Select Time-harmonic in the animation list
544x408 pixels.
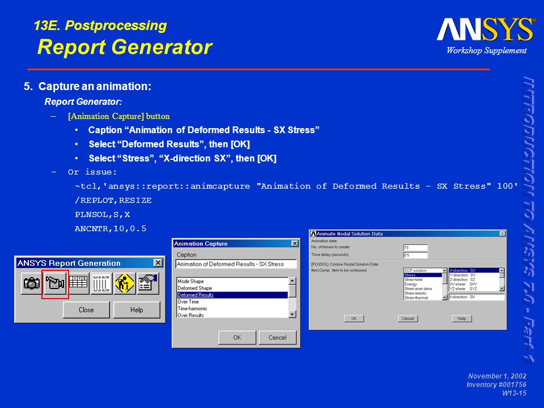tap(232, 308)
